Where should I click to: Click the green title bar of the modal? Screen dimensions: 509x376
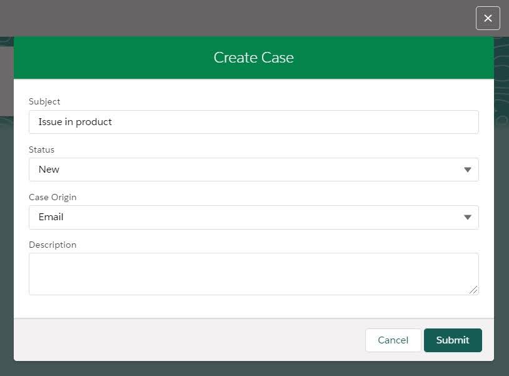(x=253, y=57)
